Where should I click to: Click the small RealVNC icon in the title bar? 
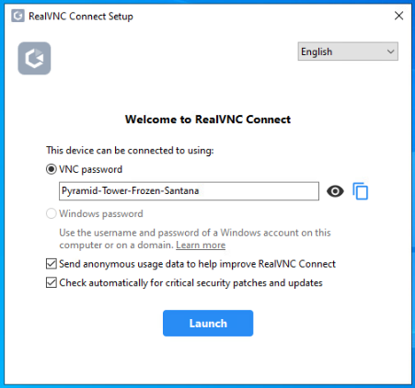17,16
